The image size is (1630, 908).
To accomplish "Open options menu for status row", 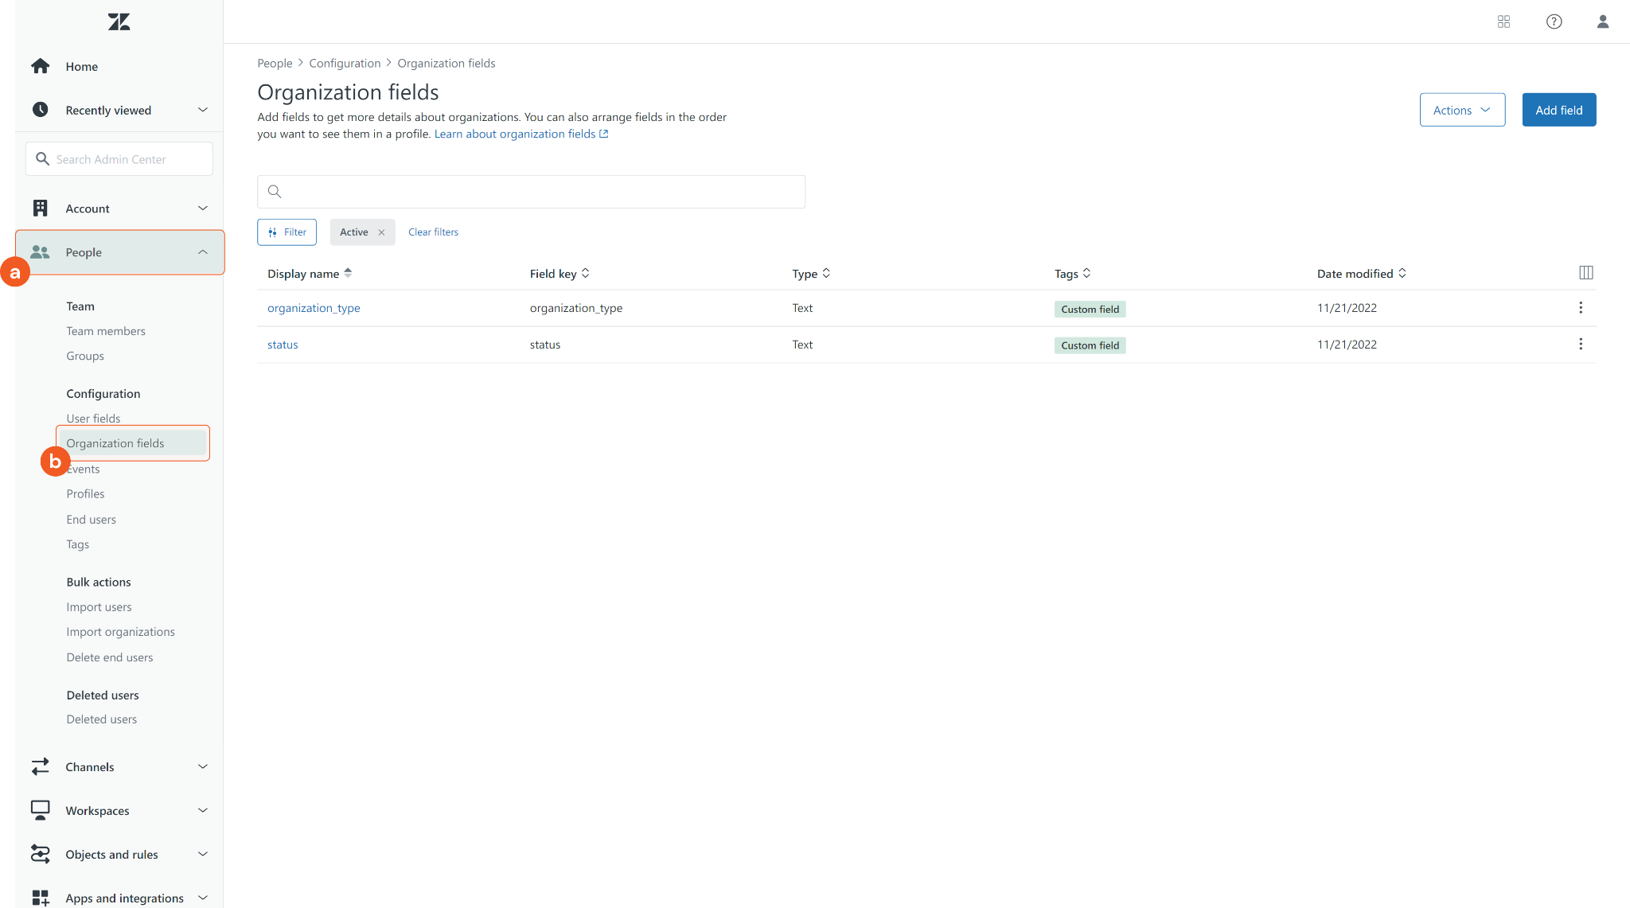I will coord(1580,345).
